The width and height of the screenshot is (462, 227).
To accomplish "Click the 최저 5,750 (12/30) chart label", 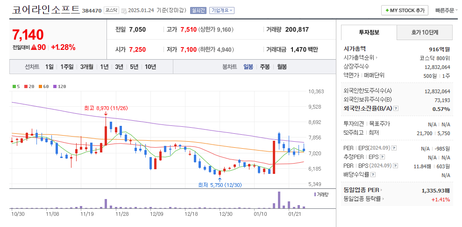I will click(x=220, y=185).
